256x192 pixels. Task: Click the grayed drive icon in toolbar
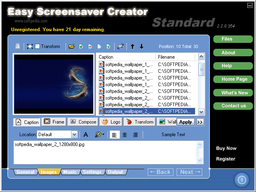[x=17, y=46]
